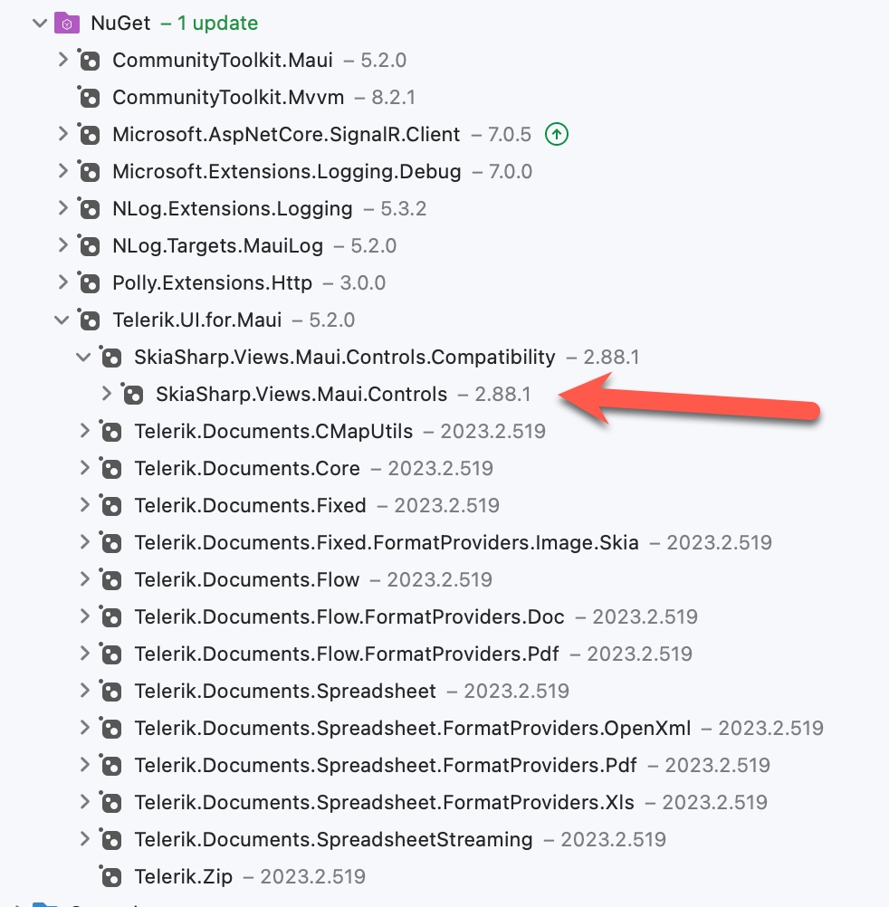Click the package icon next to Telerik.Zip

110,876
